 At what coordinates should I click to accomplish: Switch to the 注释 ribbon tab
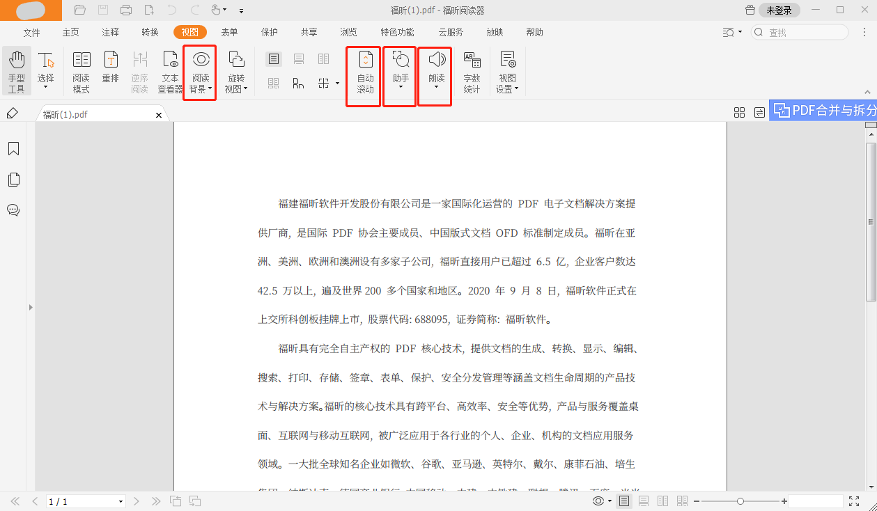coord(111,32)
